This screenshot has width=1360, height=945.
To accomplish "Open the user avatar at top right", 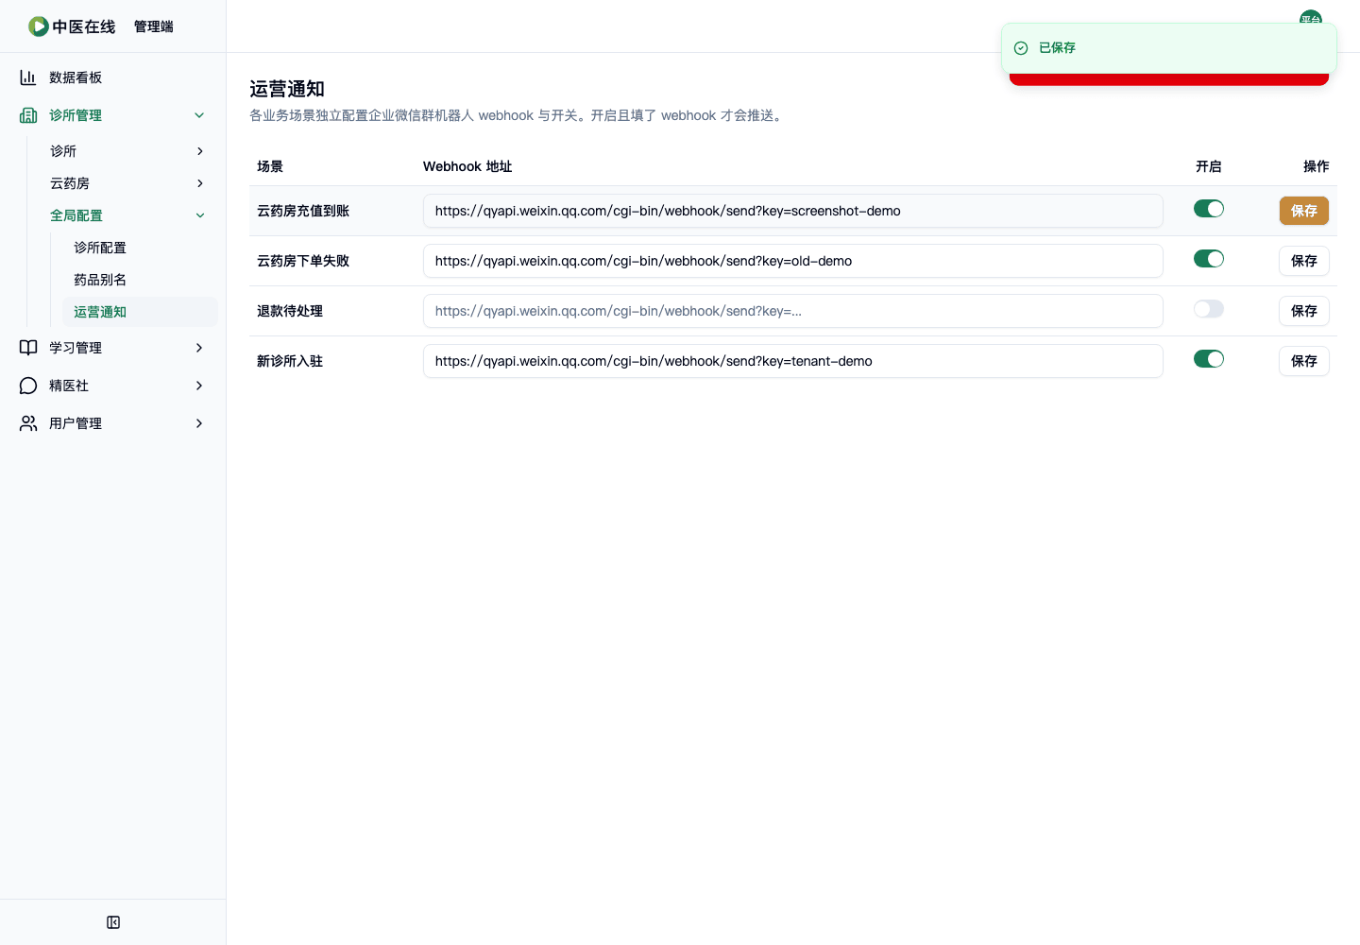I will (x=1311, y=18).
